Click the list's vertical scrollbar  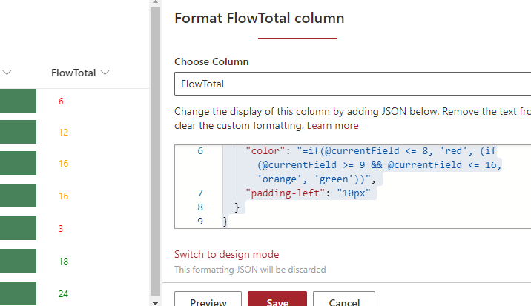[155, 148]
